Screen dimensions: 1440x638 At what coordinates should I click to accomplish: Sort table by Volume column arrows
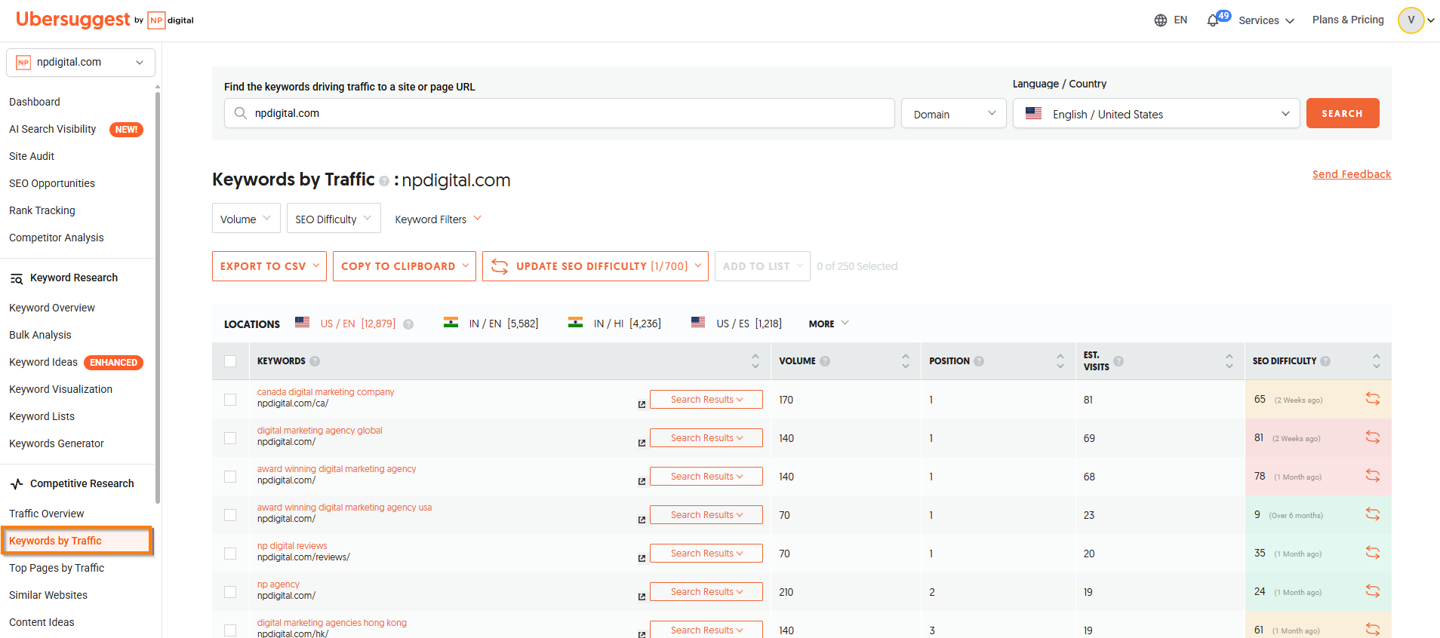906,361
